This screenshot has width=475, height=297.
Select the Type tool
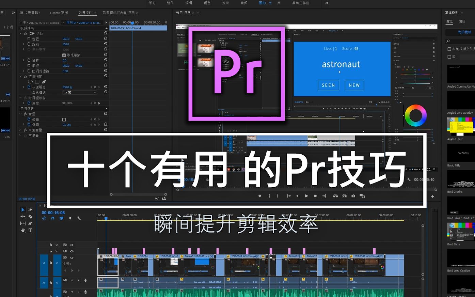coord(30,230)
